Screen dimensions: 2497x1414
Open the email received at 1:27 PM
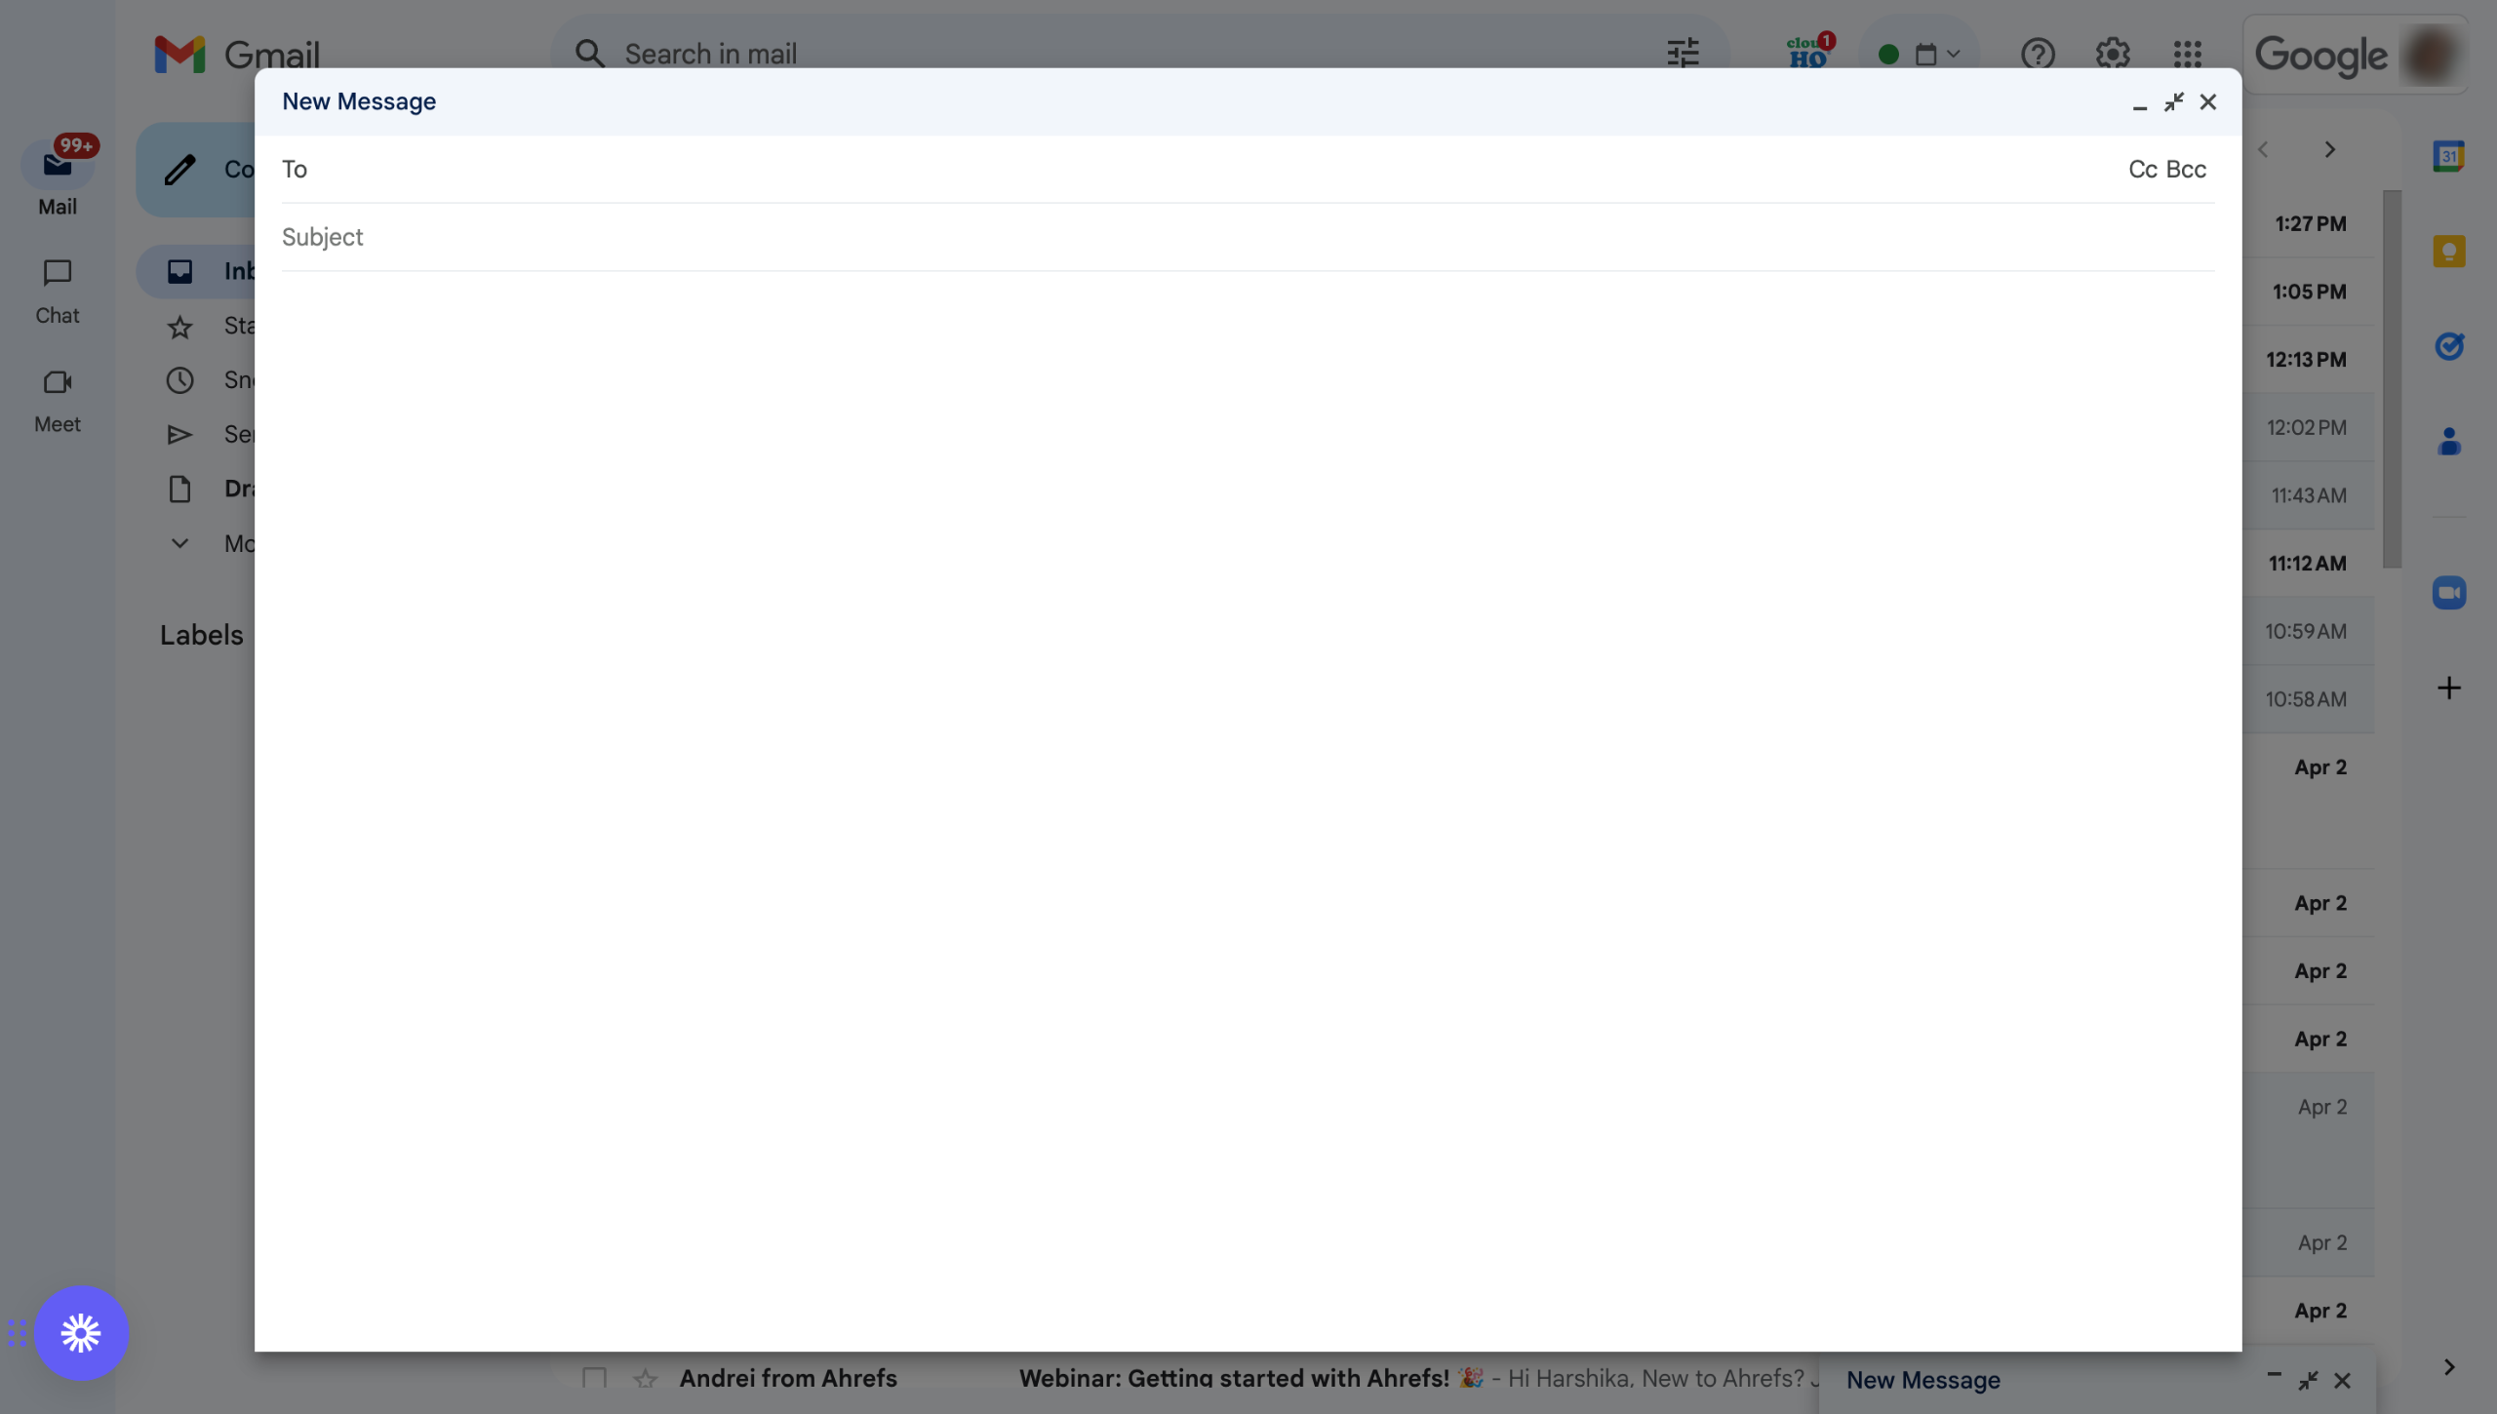(x=2310, y=223)
